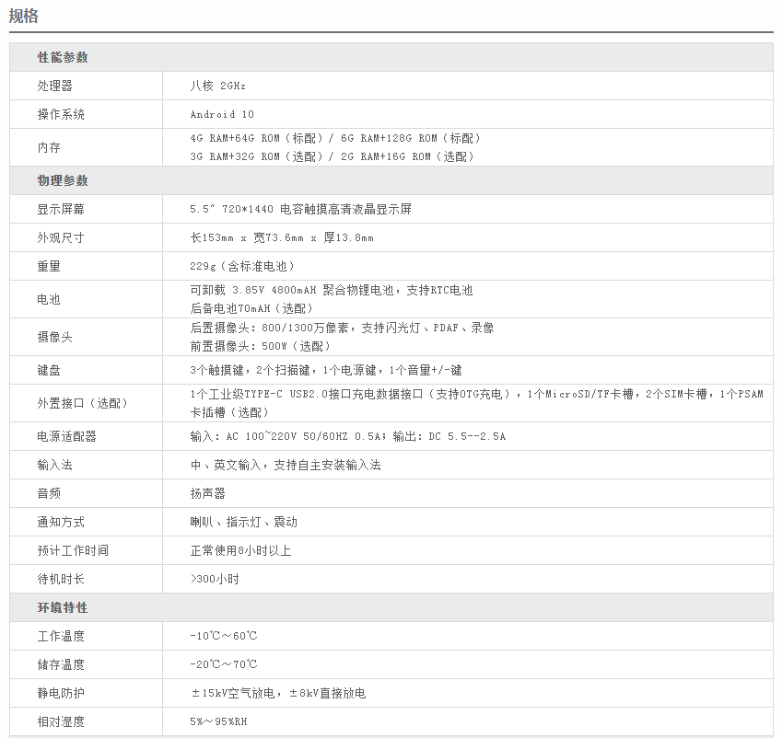This screenshot has width=782, height=738.
Task: Click the 内存 row label
Action: [x=49, y=147]
